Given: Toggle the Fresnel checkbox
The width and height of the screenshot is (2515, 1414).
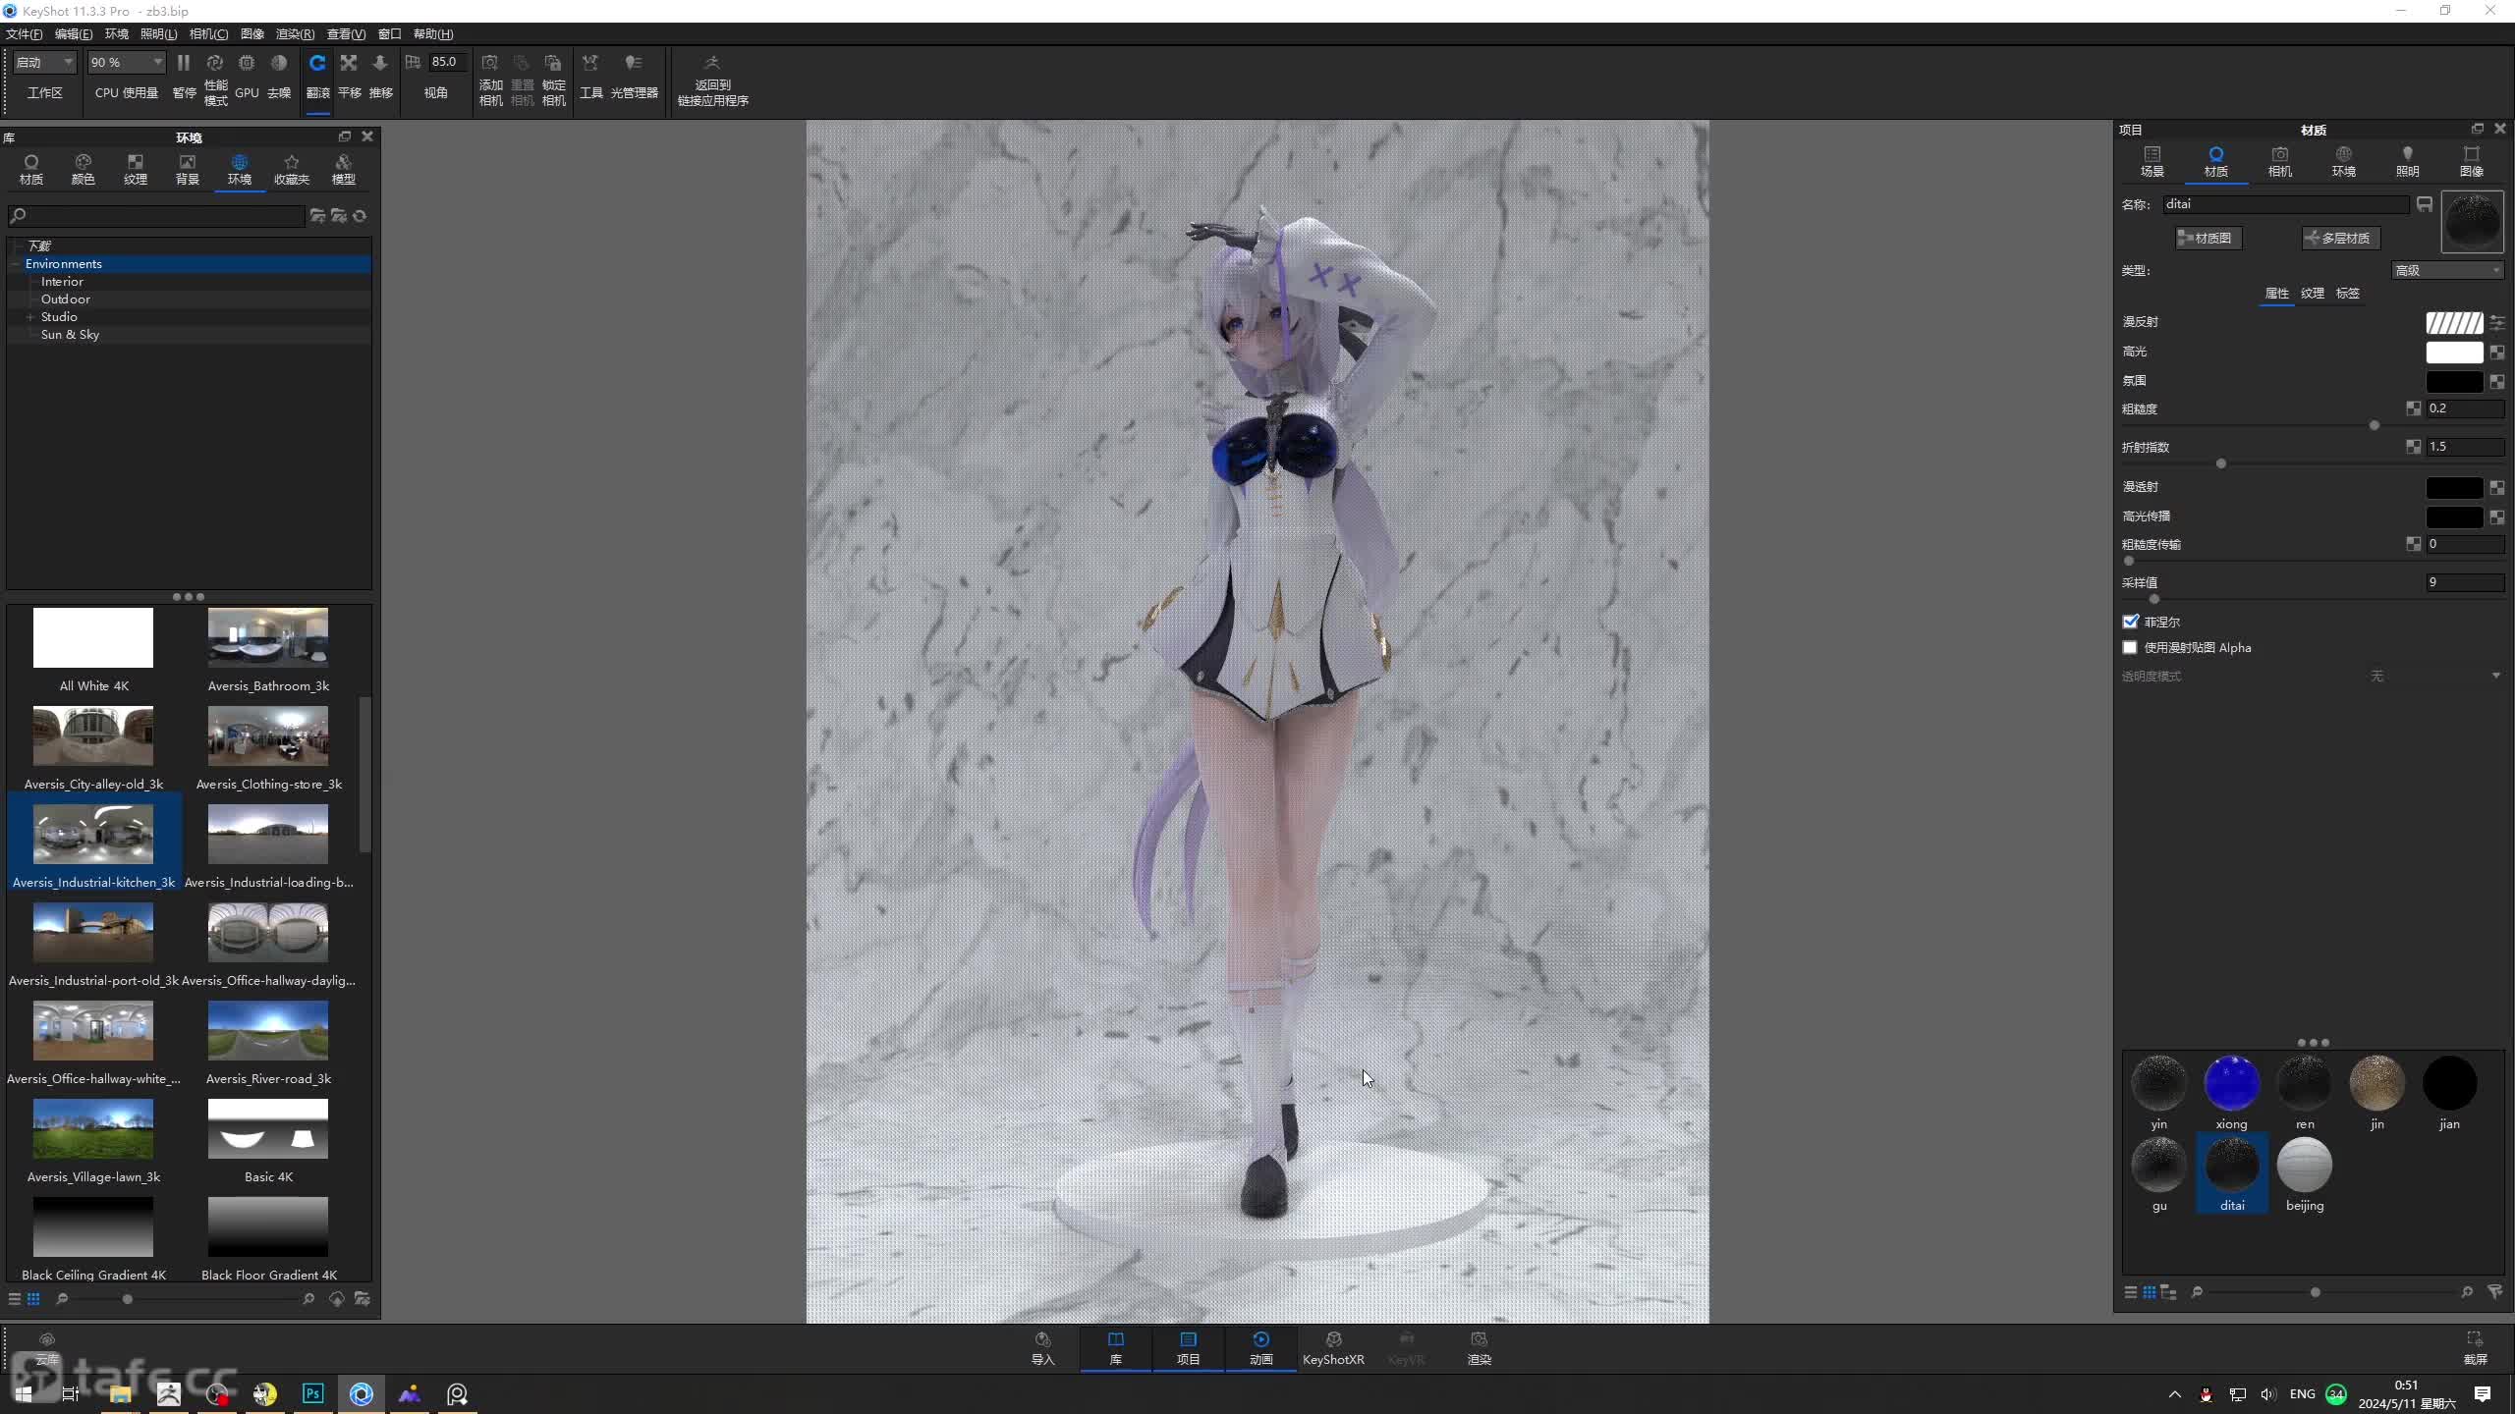Looking at the screenshot, I should (2130, 622).
